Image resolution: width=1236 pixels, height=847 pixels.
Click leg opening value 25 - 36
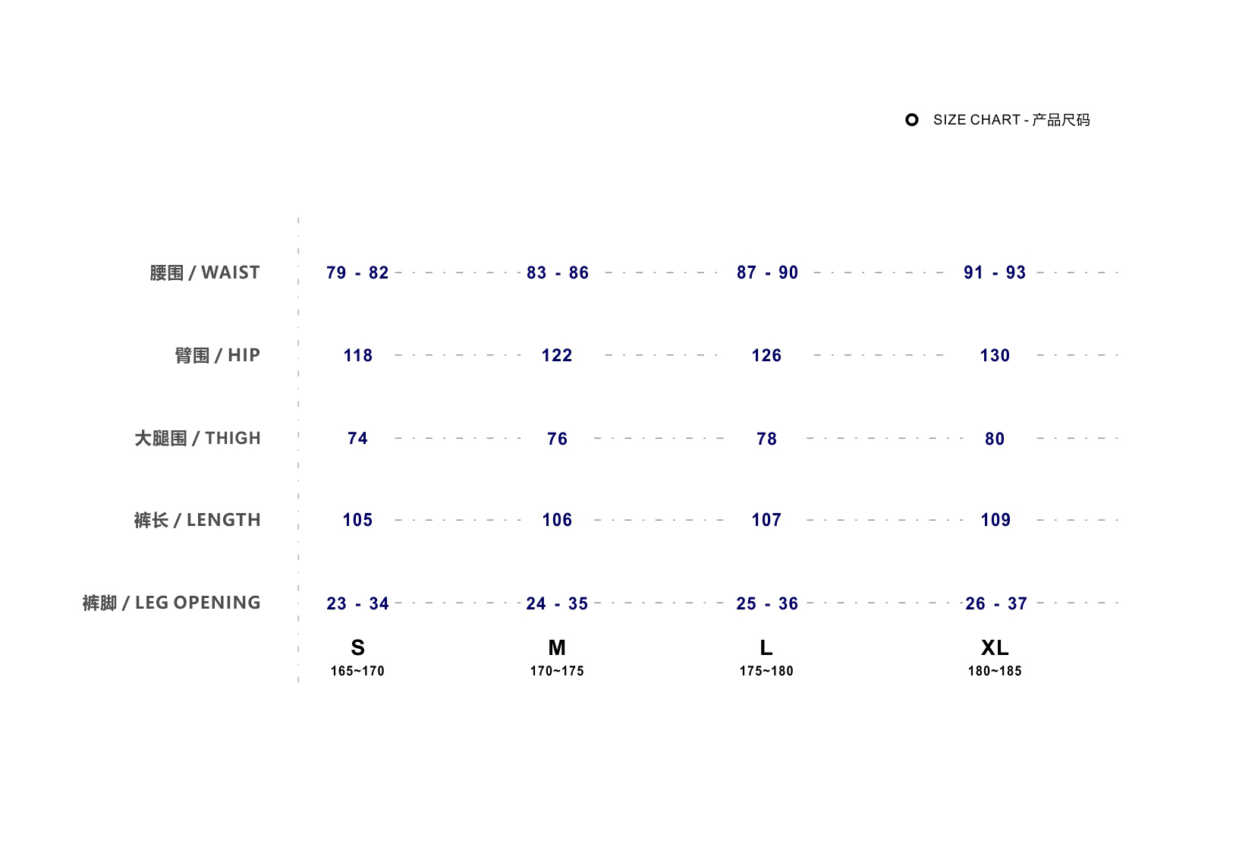click(x=767, y=603)
